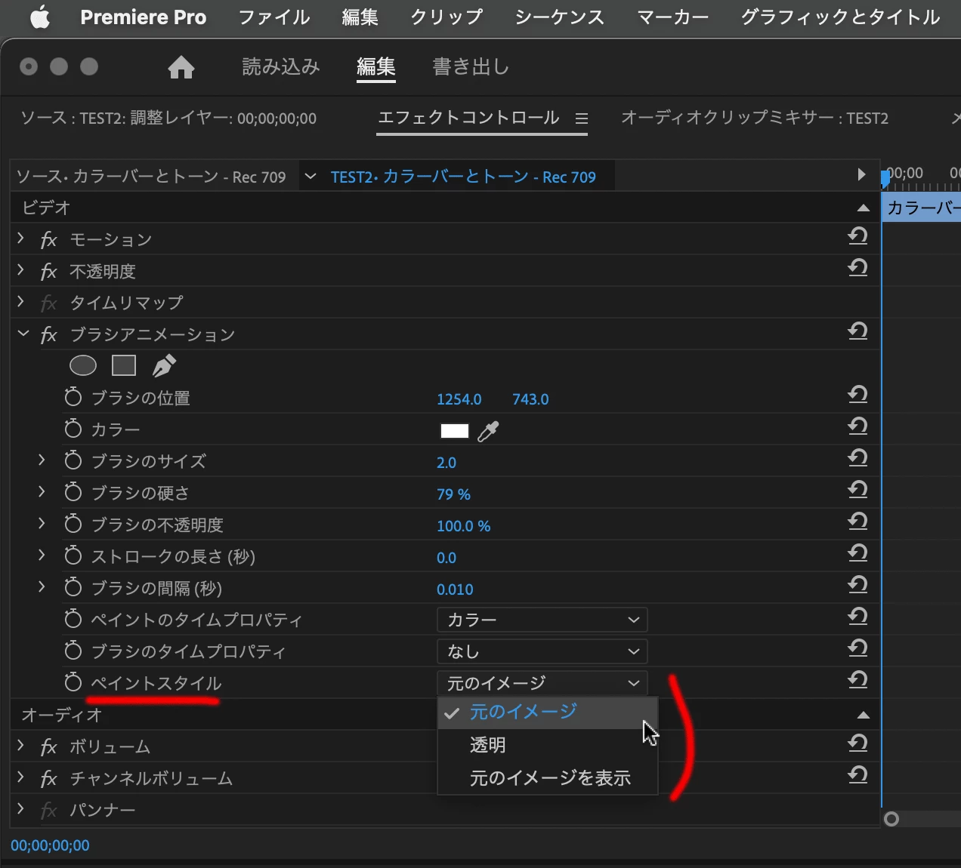961x868 pixels.
Task: Open the ペイントのタイムプロパティ dropdown
Action: pyautogui.click(x=542, y=620)
